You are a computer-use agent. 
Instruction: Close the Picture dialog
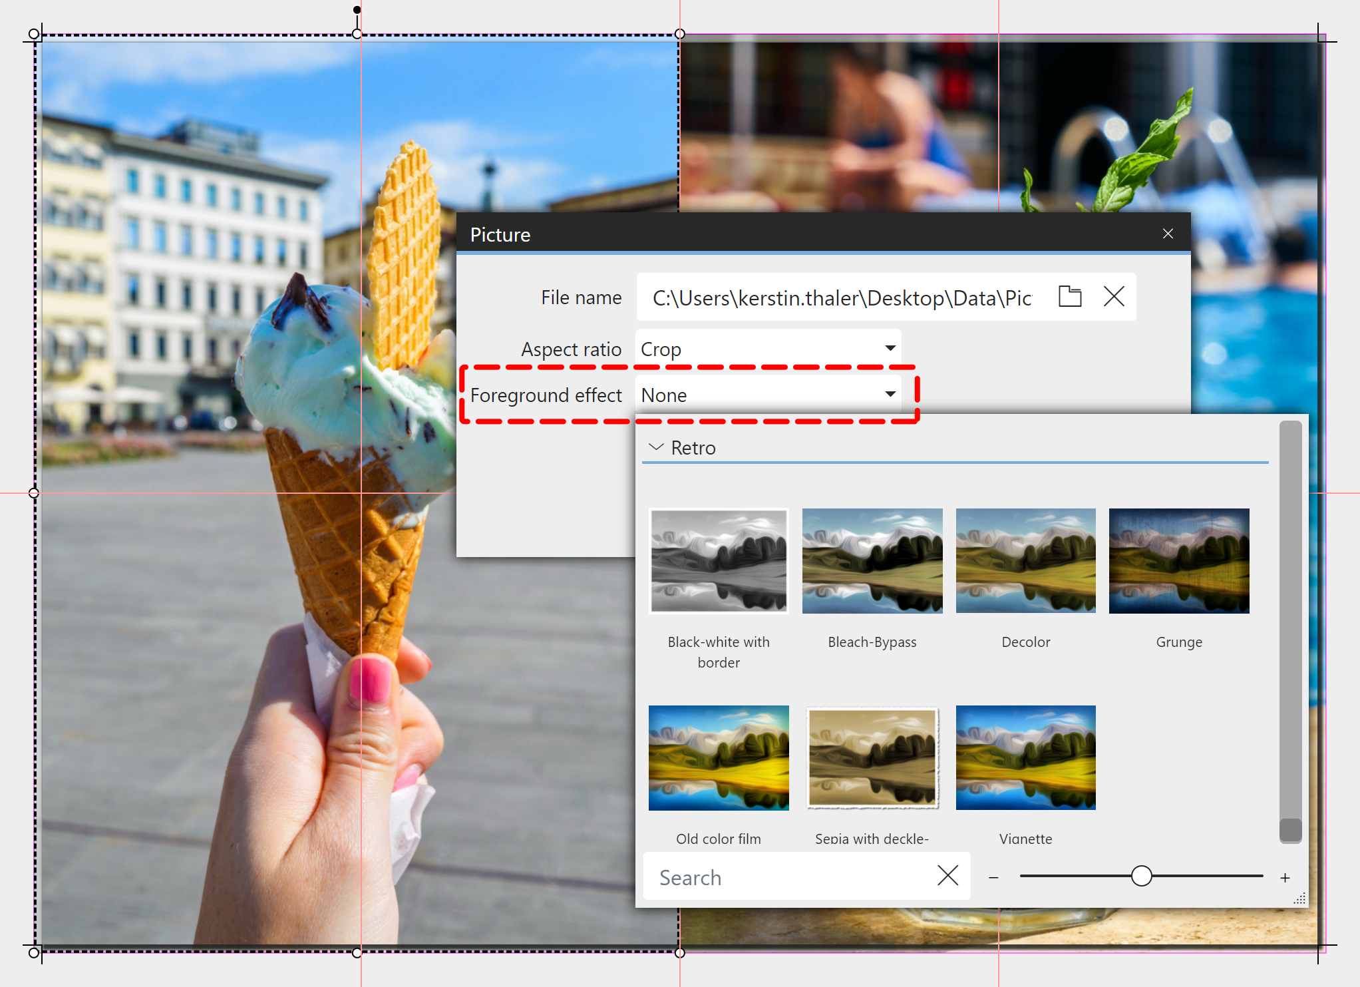tap(1168, 234)
